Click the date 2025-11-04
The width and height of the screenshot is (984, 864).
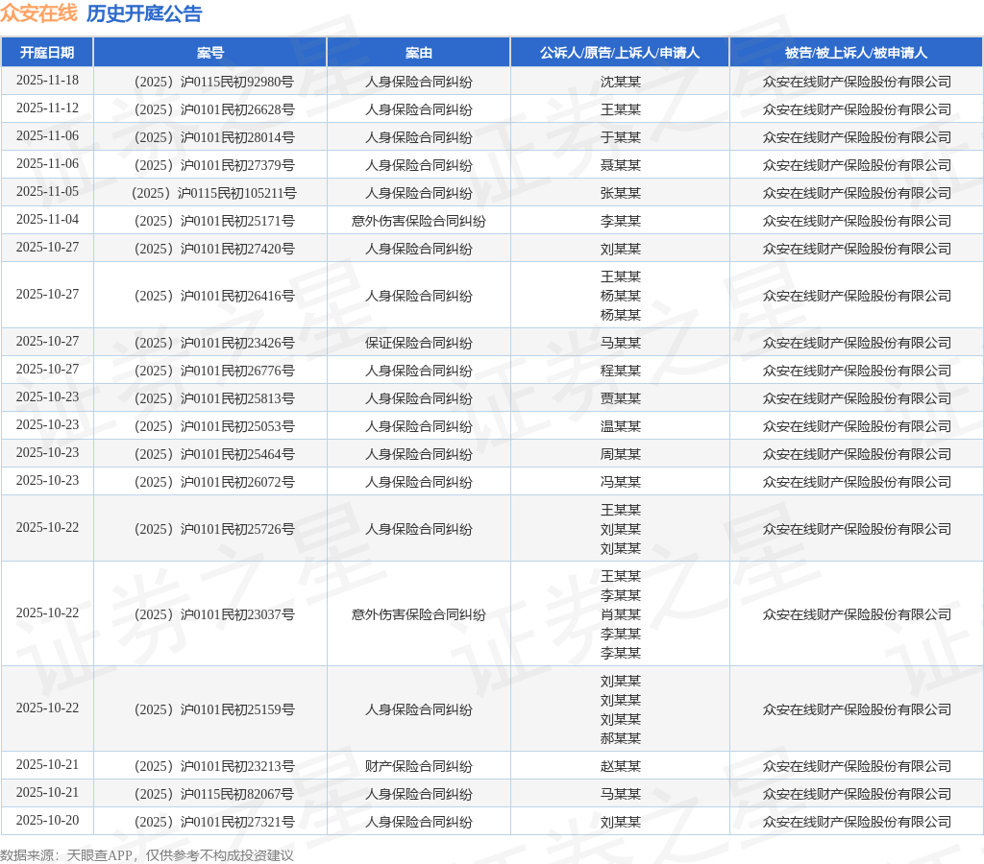point(47,219)
